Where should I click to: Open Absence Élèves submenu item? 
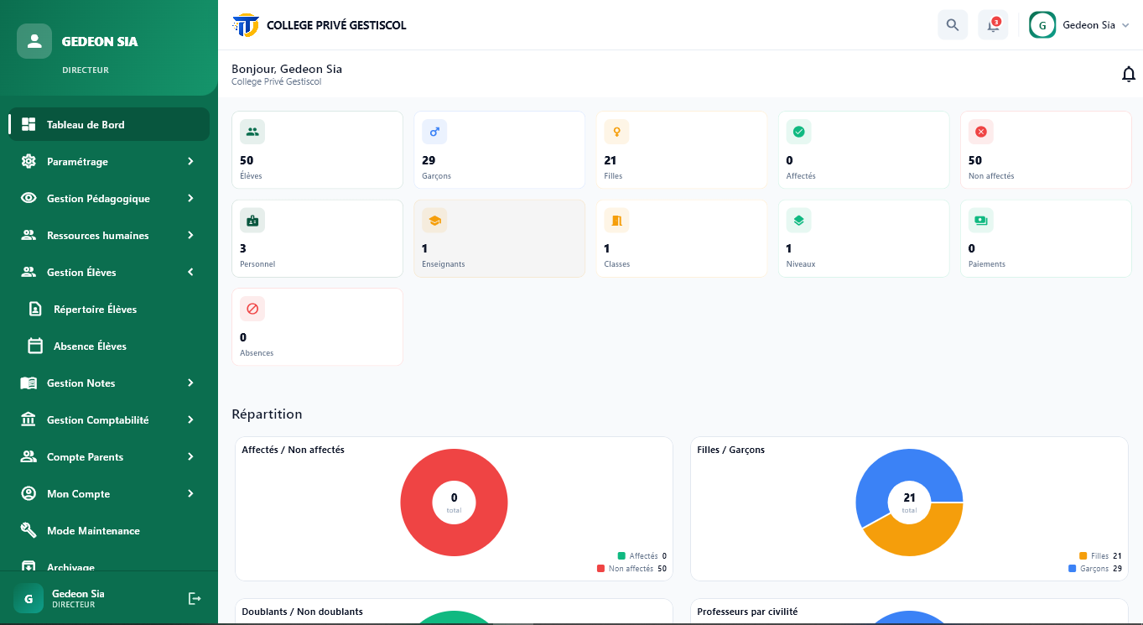tap(109, 346)
